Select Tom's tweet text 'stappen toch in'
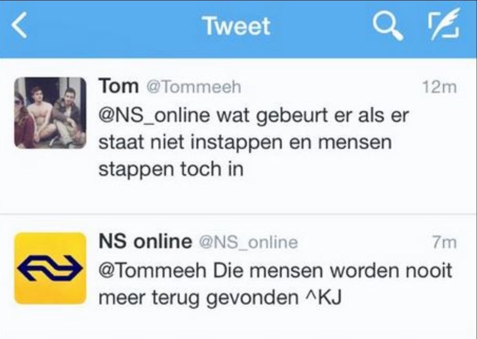The image size is (477, 339). point(171,169)
